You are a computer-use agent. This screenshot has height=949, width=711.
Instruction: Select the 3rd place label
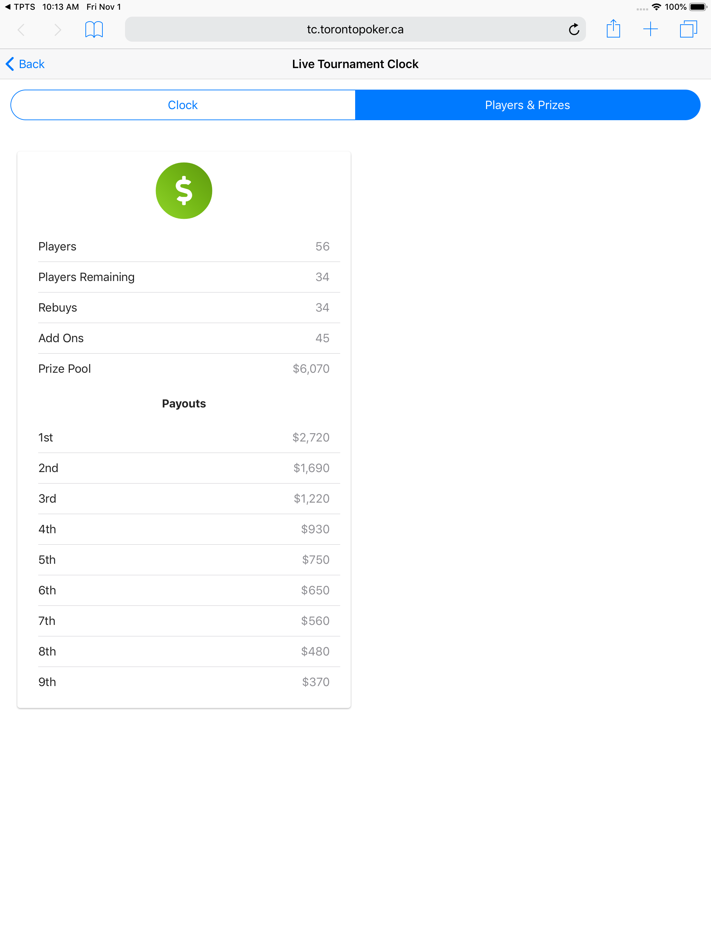click(48, 498)
